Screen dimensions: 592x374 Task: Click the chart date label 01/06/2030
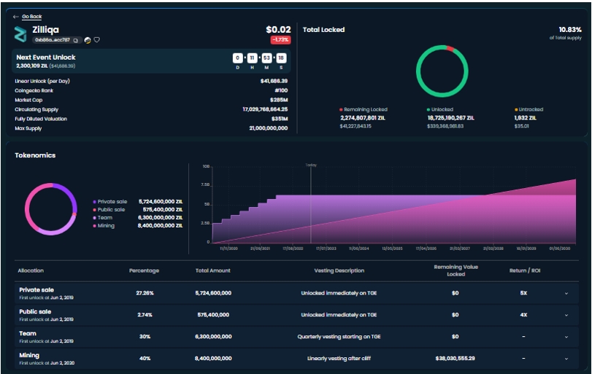pyautogui.click(x=560, y=249)
